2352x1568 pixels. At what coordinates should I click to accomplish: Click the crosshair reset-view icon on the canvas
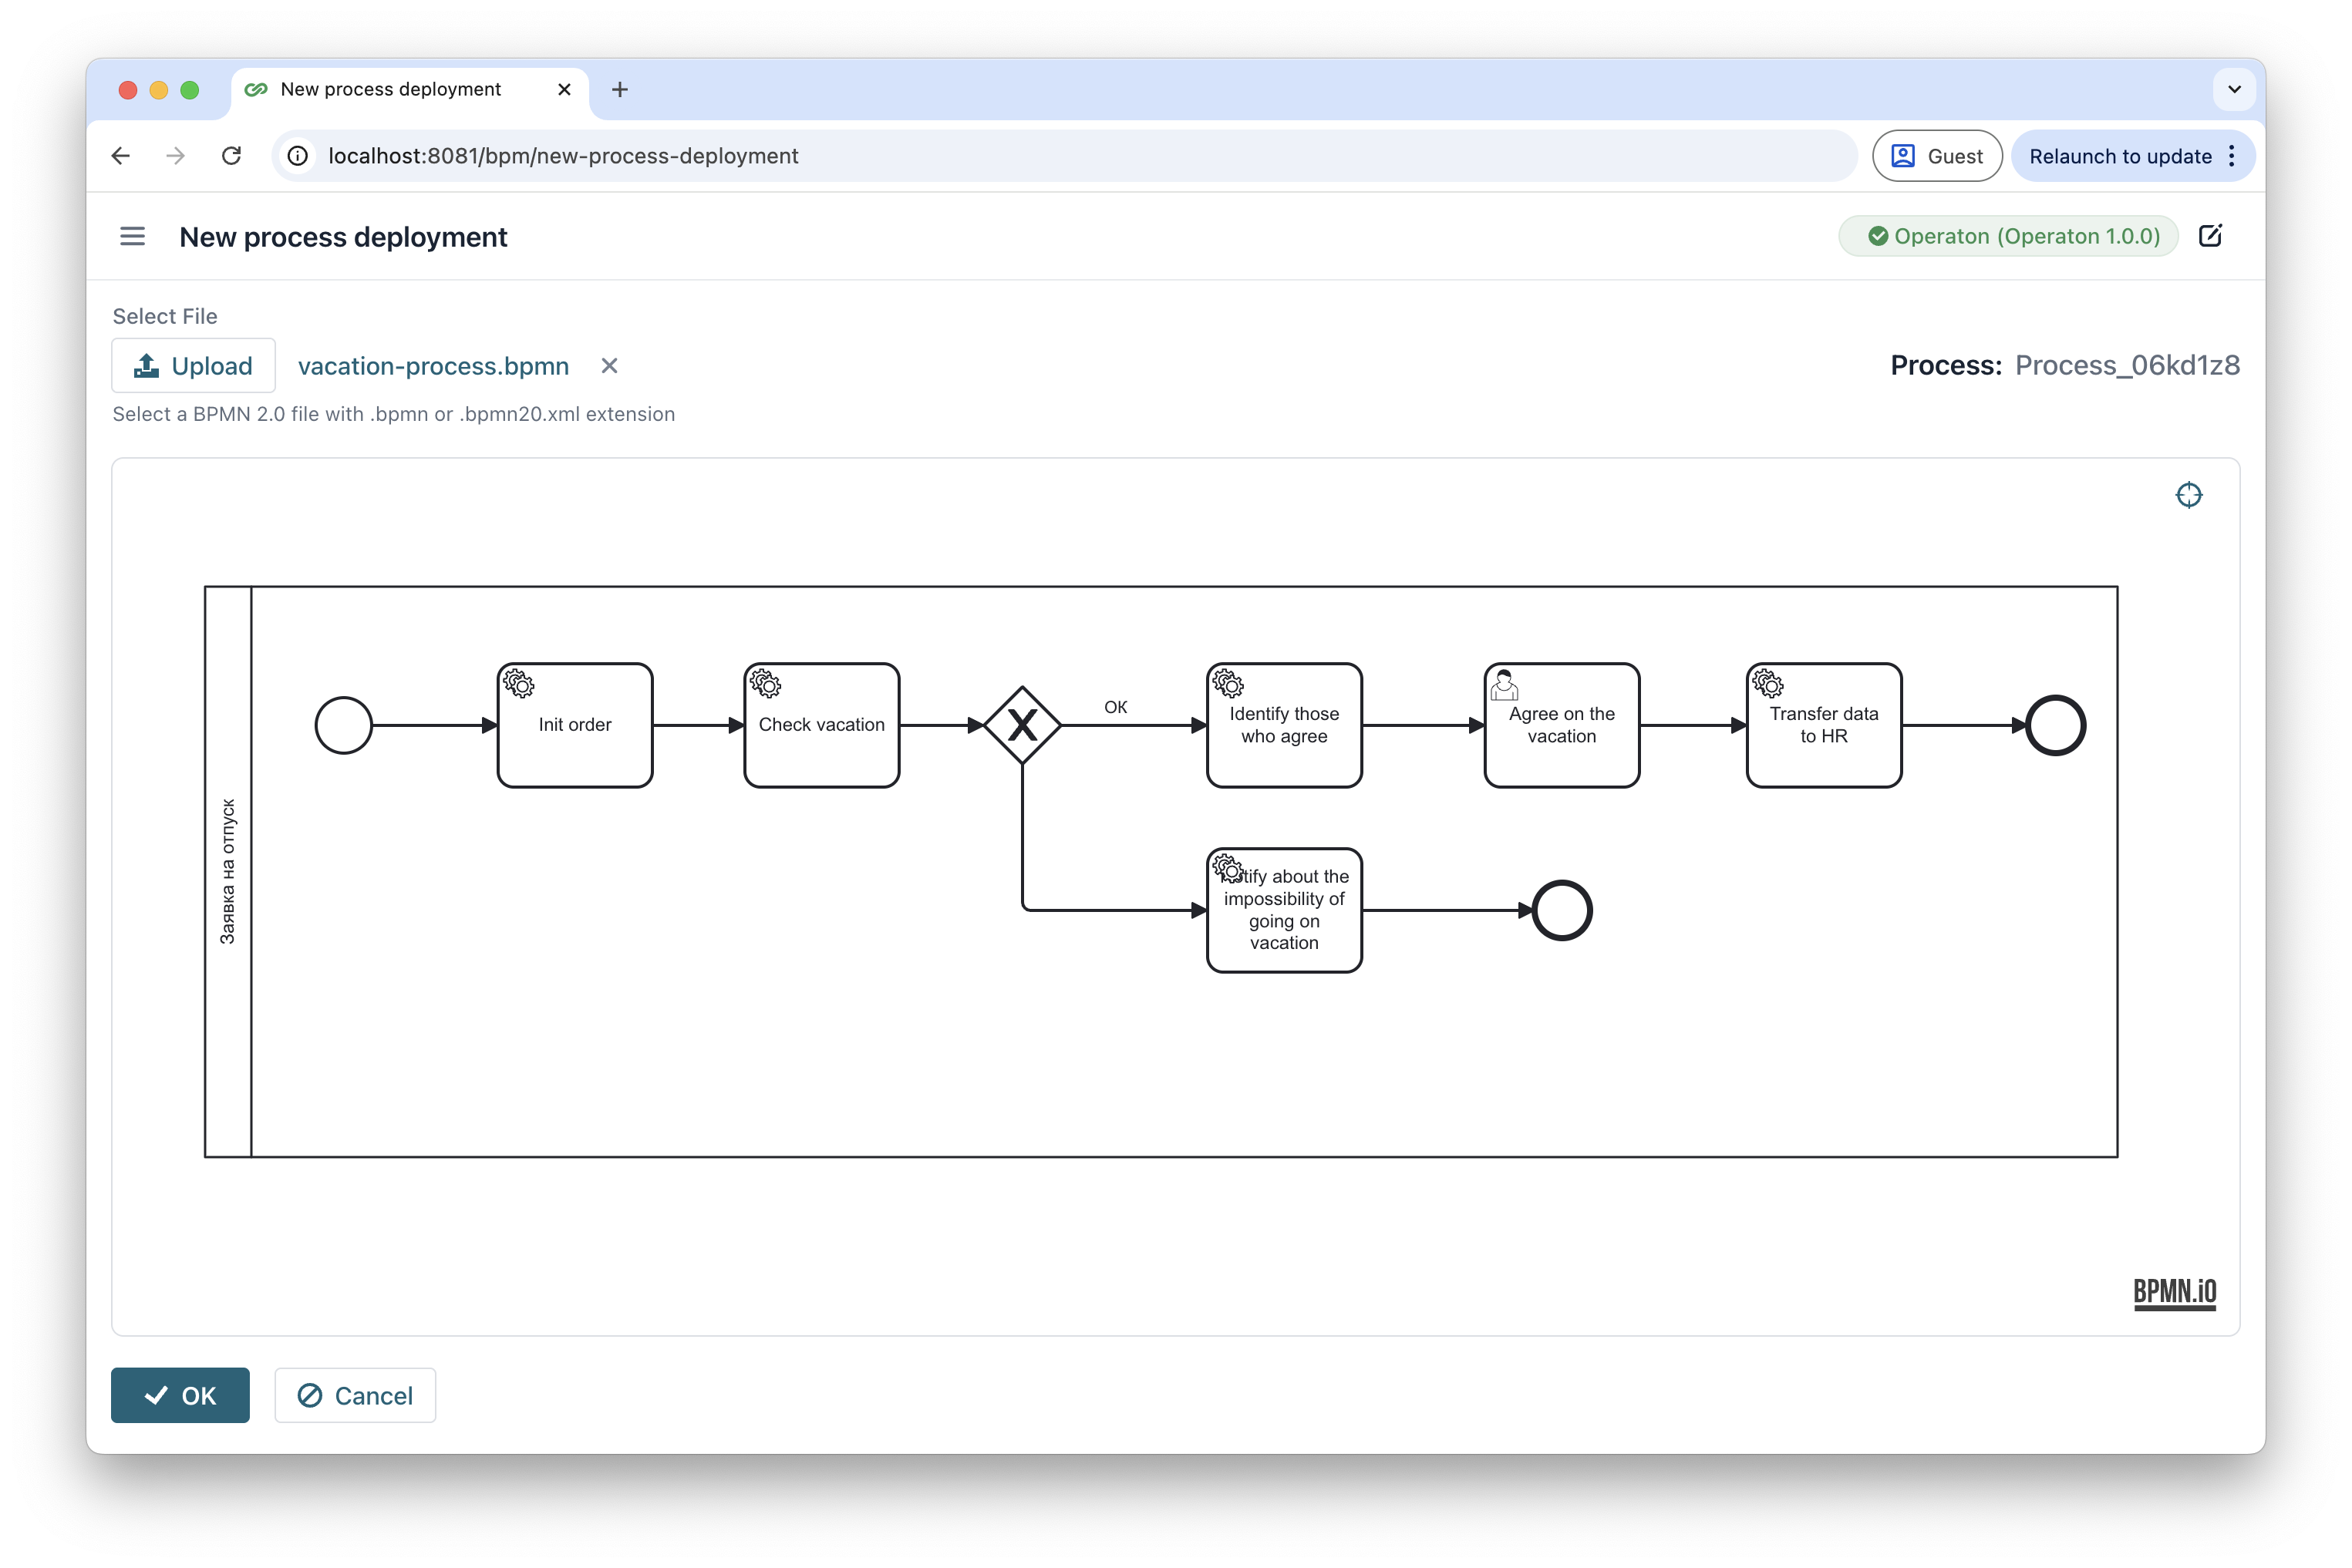click(x=2189, y=494)
